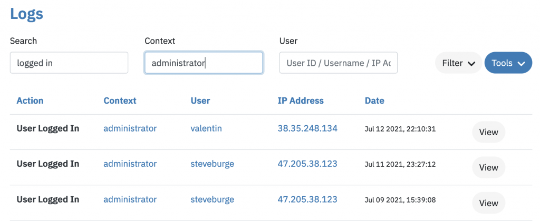Screen dimensions: 540x221
Task: Sort logs by Date column
Action: (x=374, y=101)
